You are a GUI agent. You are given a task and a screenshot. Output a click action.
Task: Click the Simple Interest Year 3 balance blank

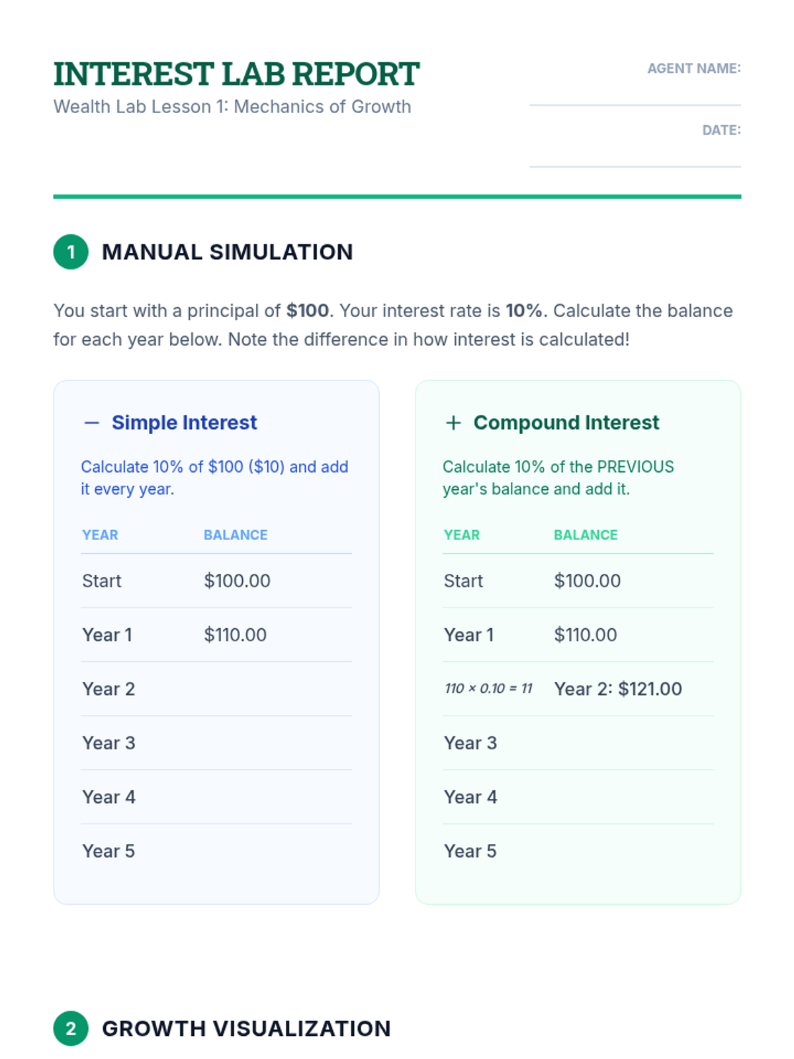click(277, 743)
